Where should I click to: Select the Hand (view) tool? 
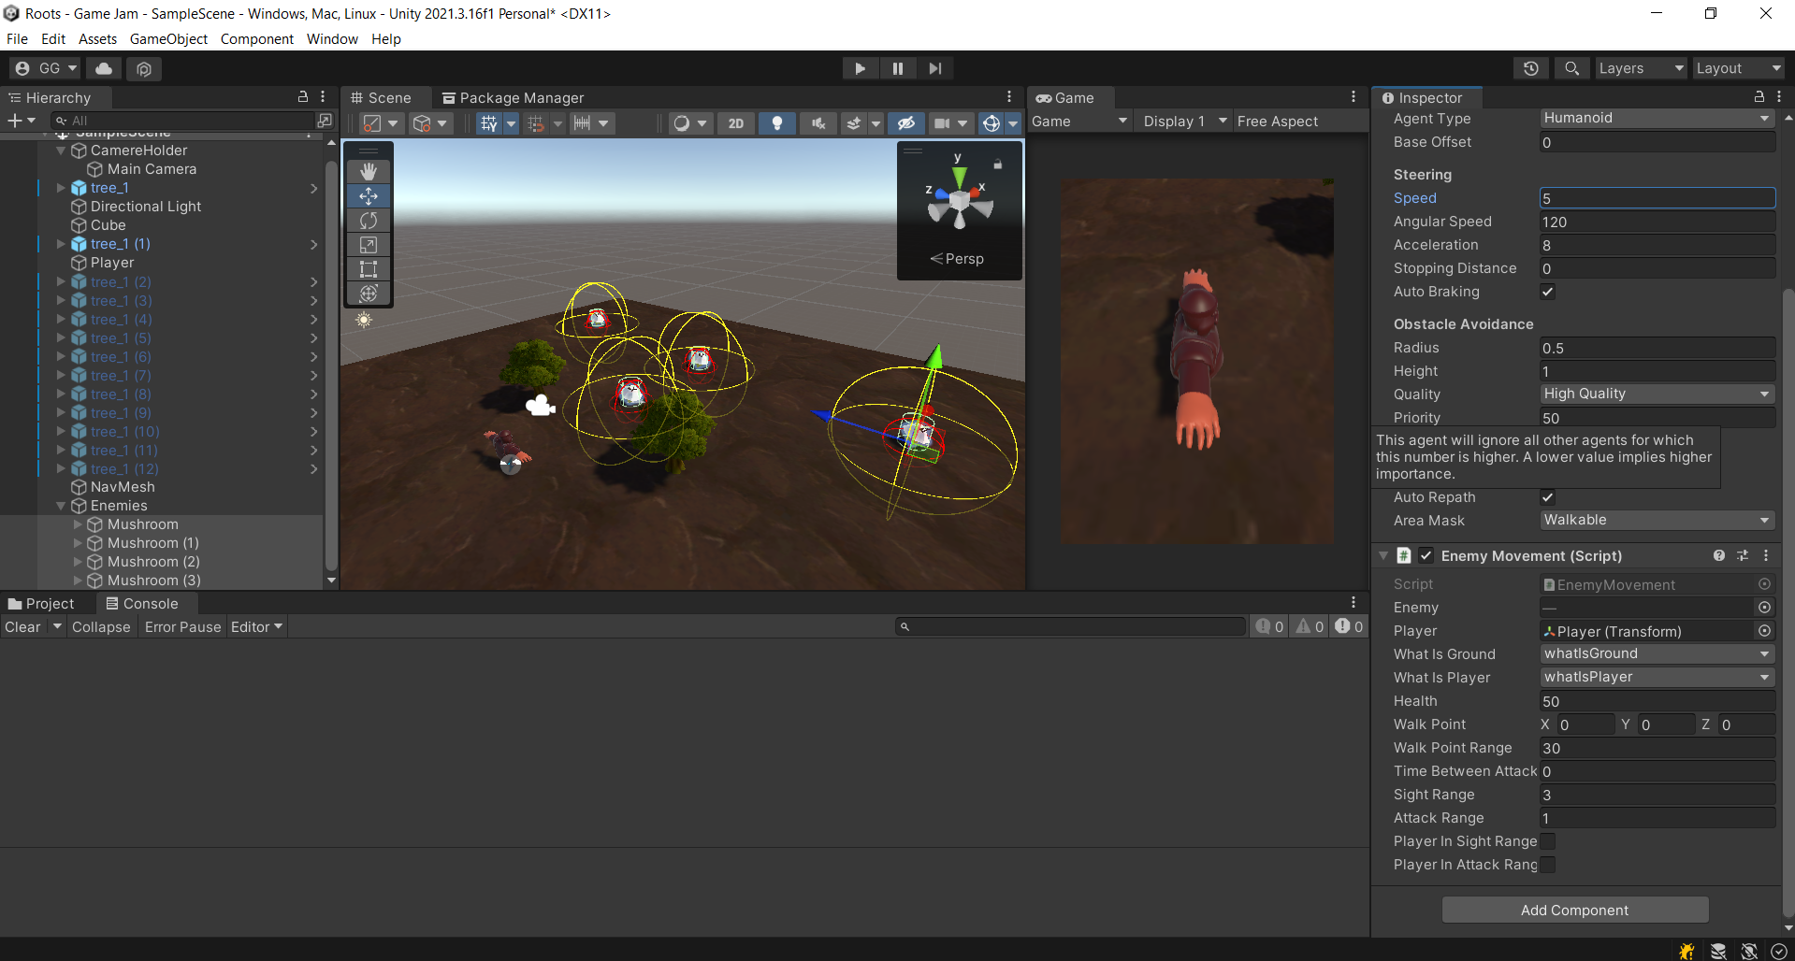point(369,171)
